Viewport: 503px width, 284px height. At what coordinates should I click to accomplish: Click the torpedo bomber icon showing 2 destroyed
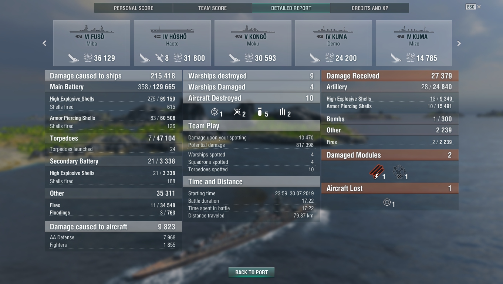coord(283,112)
